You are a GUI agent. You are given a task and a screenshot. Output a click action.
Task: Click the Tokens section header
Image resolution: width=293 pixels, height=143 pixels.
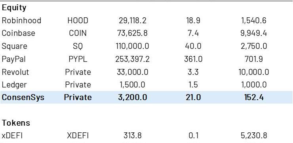pyautogui.click(x=16, y=123)
